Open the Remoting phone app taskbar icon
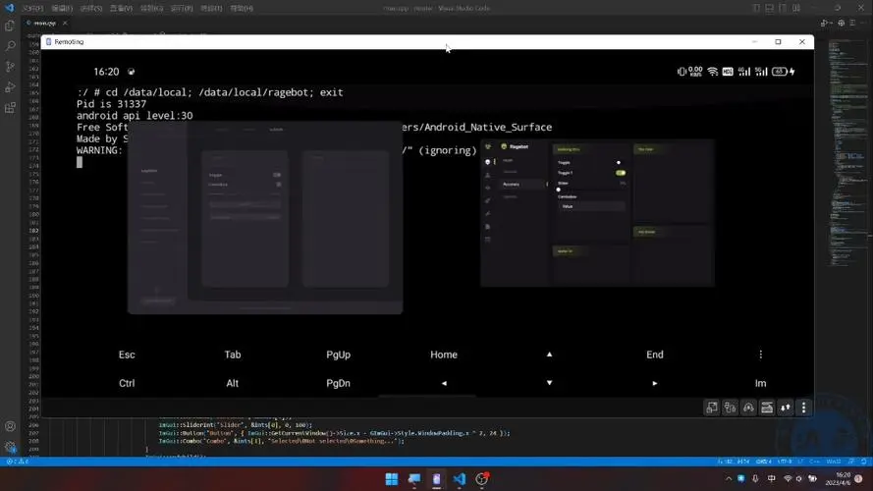The width and height of the screenshot is (873, 491). 436,479
